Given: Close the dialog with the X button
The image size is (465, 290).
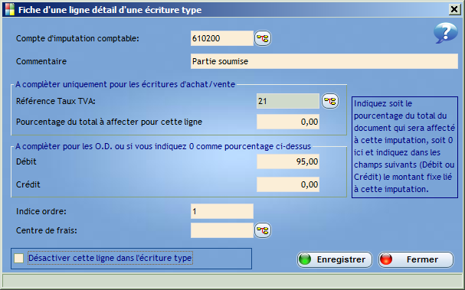Looking at the screenshot, I should point(454,10).
